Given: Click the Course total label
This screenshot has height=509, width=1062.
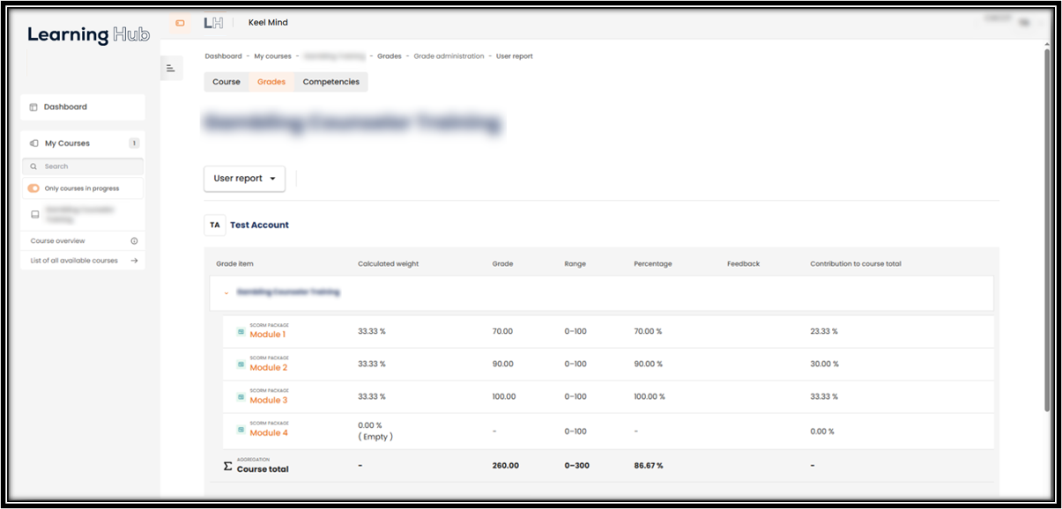Looking at the screenshot, I should point(263,469).
